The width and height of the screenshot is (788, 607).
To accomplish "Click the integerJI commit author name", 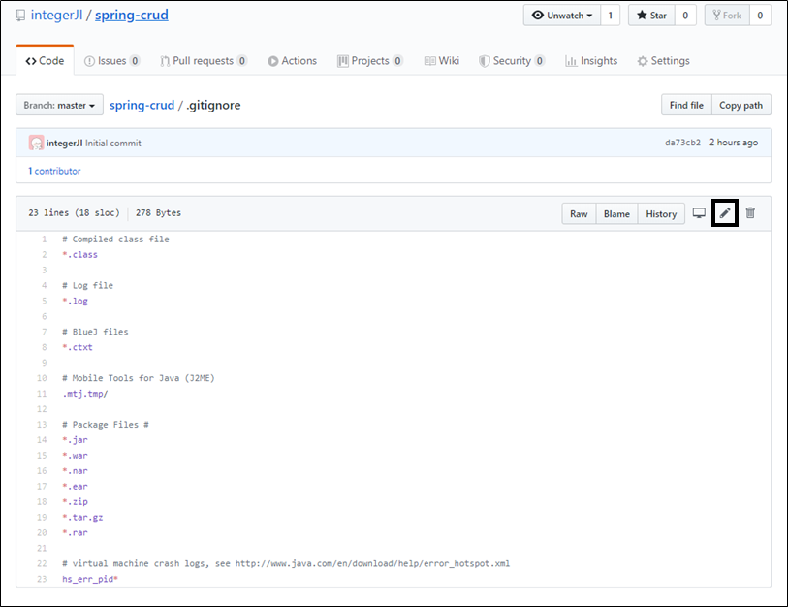I will point(64,143).
